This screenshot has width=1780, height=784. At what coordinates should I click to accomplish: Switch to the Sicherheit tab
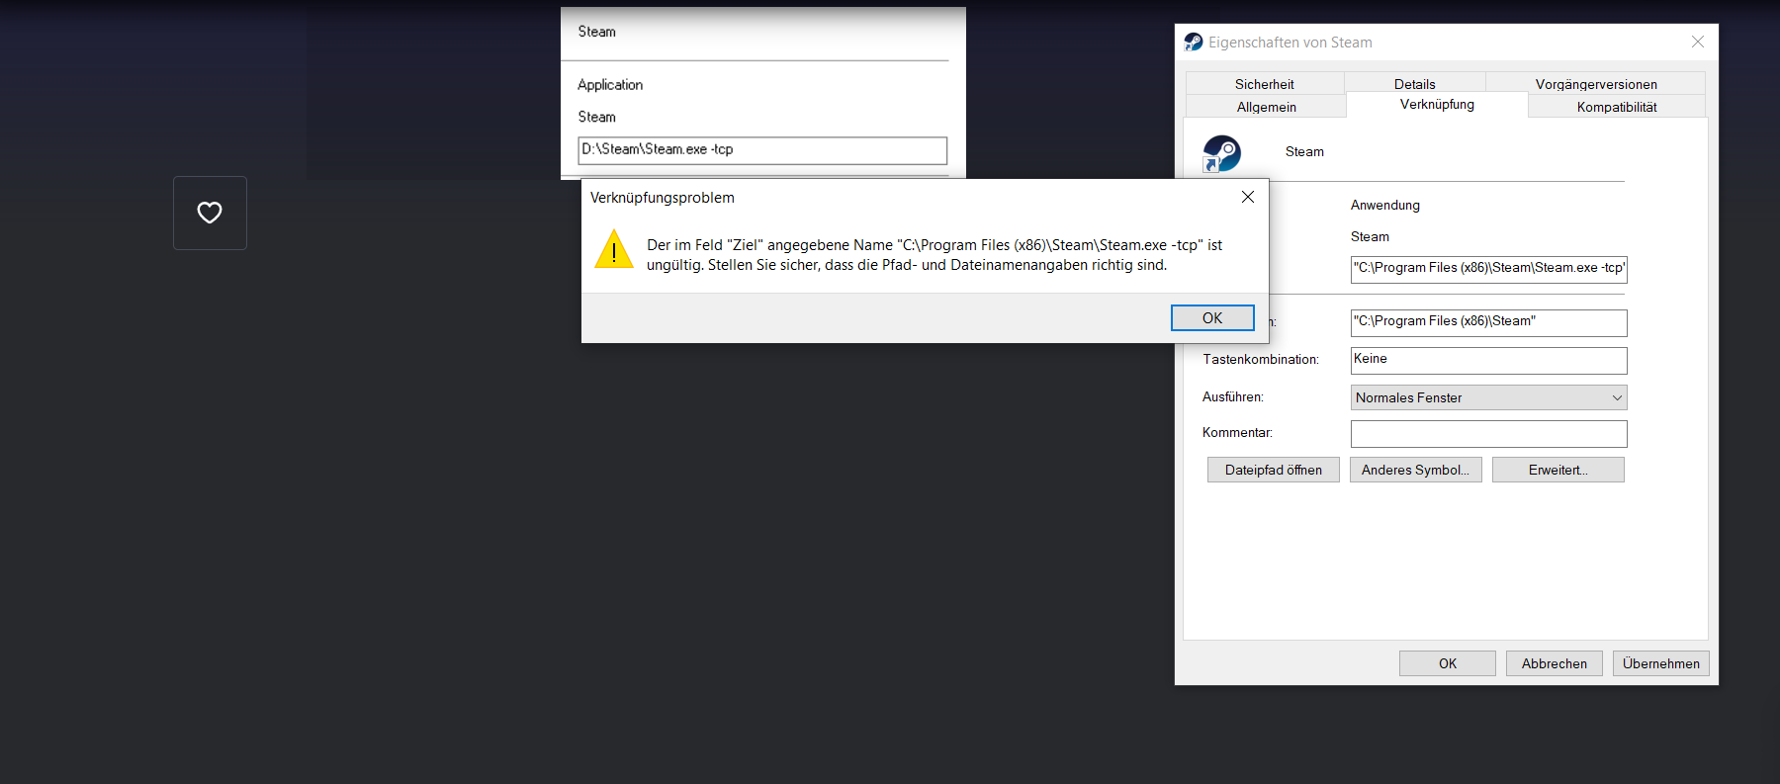(x=1264, y=84)
